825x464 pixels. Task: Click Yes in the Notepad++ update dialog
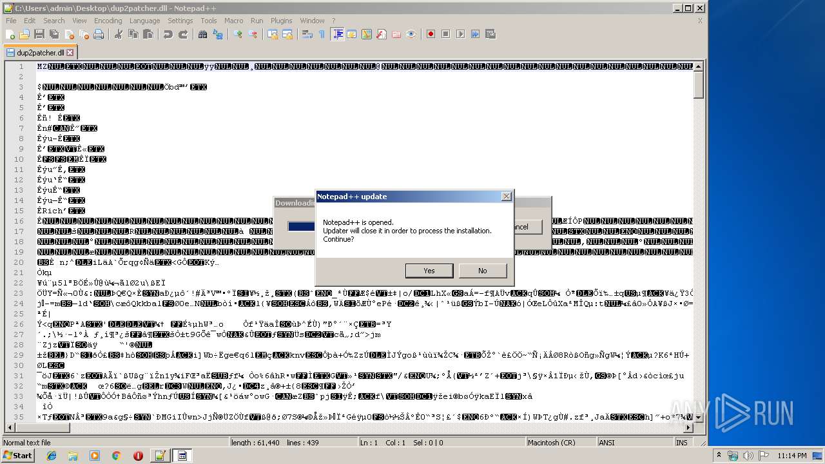pos(429,271)
